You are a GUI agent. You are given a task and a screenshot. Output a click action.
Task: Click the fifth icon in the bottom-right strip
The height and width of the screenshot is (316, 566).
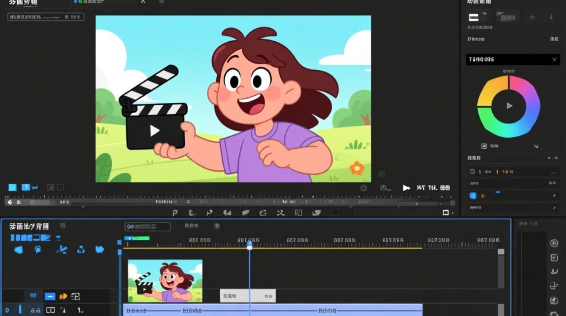554,301
